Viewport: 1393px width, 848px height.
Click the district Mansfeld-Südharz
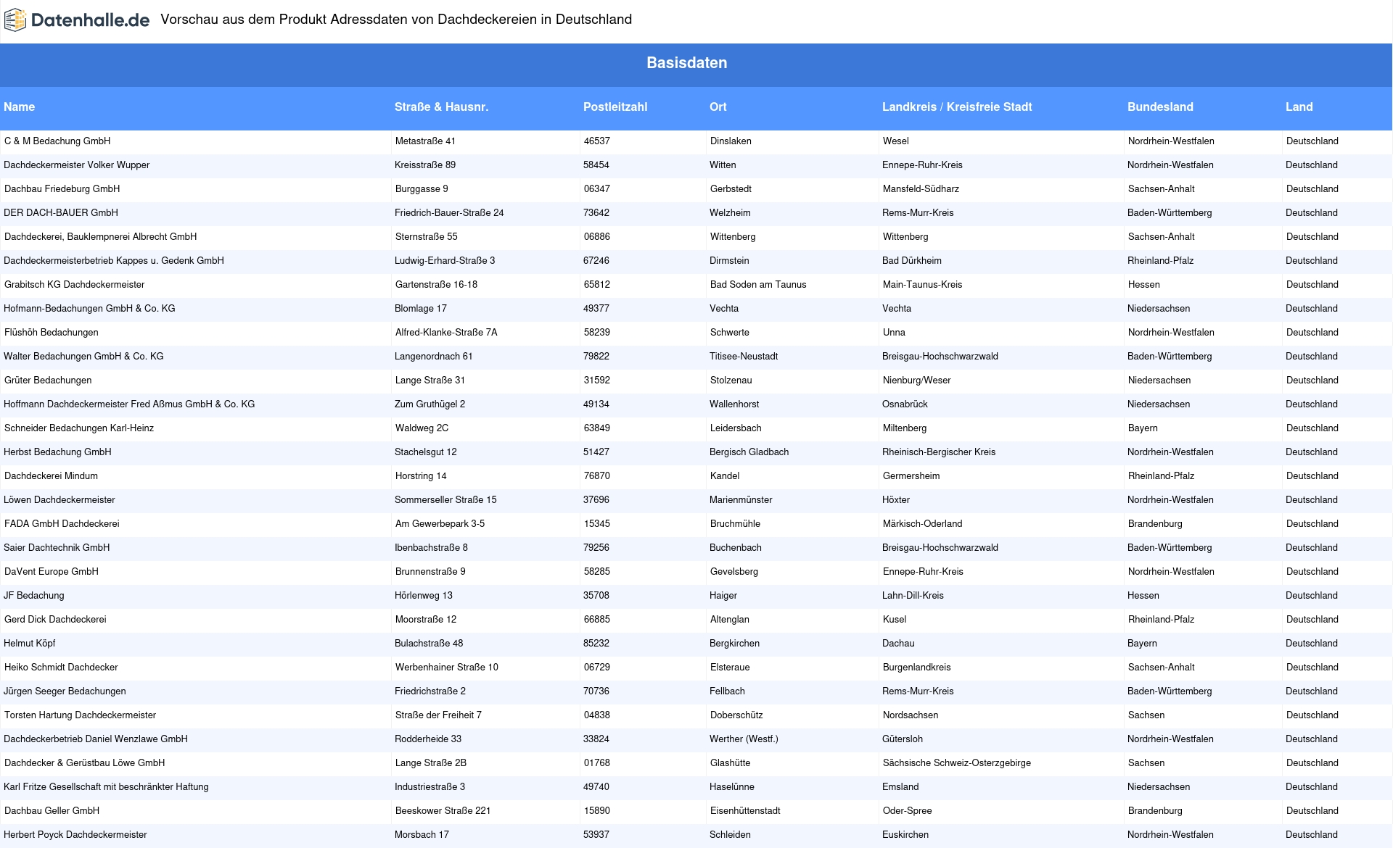[921, 189]
